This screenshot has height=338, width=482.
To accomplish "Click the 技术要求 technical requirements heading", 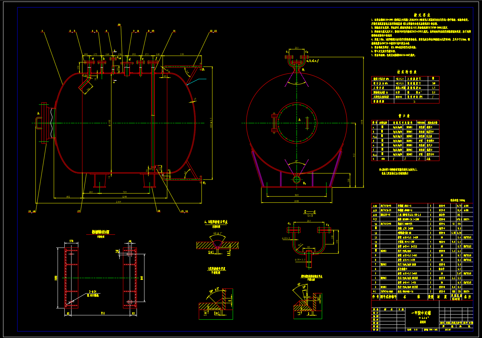I will [422, 15].
